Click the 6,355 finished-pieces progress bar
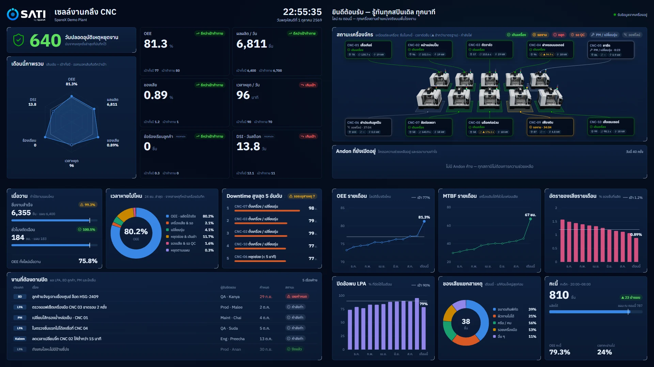 [x=54, y=220]
